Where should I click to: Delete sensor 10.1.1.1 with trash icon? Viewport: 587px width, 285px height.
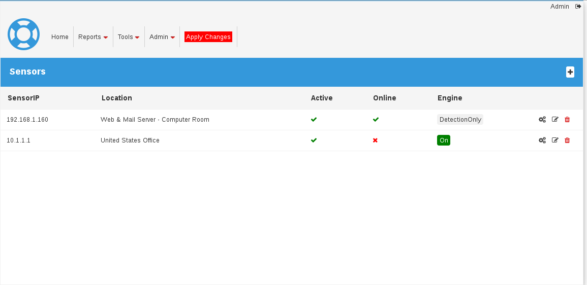coord(567,140)
